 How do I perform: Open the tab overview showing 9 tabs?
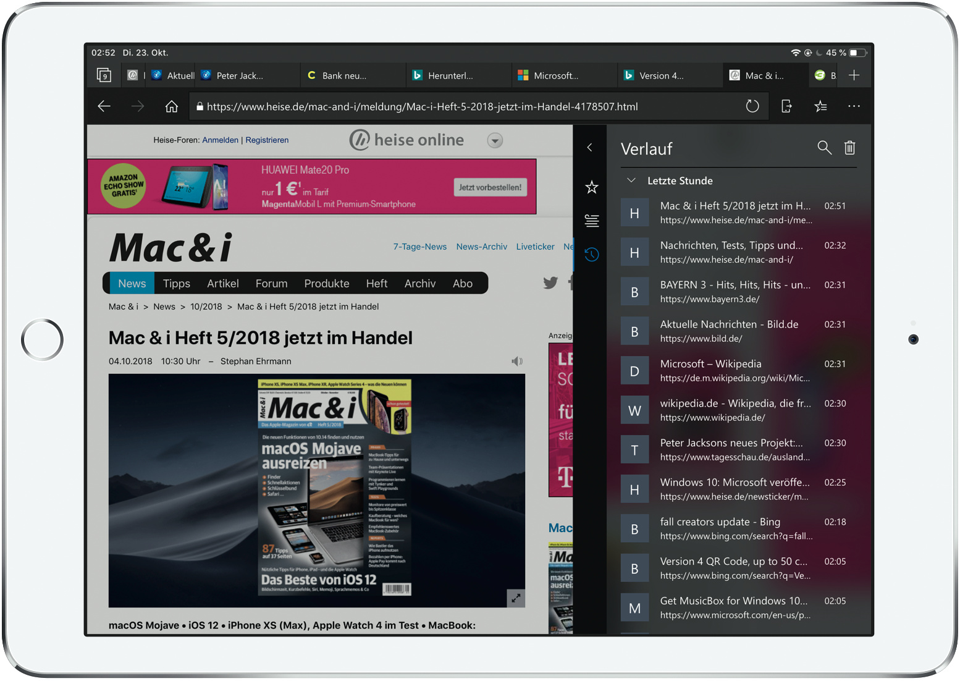pos(104,75)
